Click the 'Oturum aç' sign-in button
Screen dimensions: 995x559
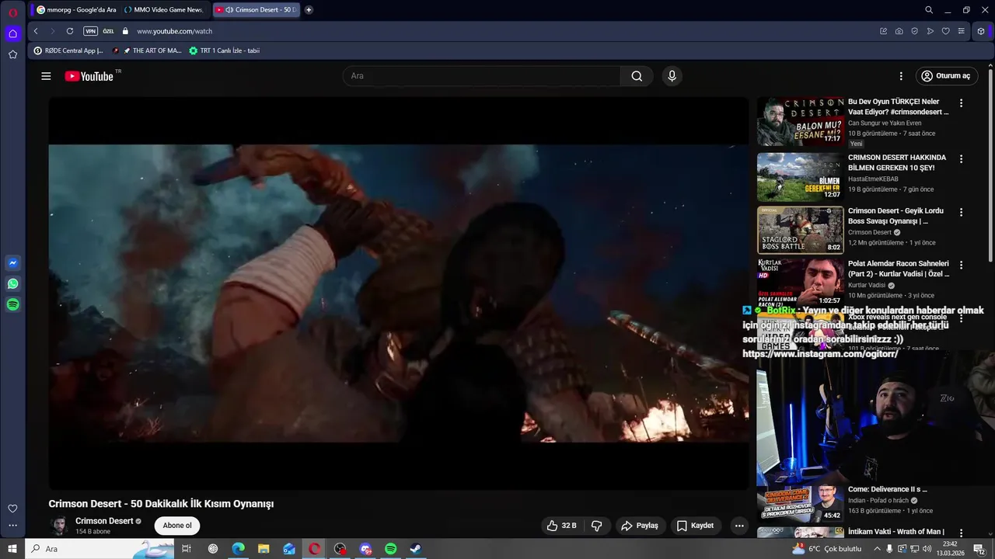945,76
